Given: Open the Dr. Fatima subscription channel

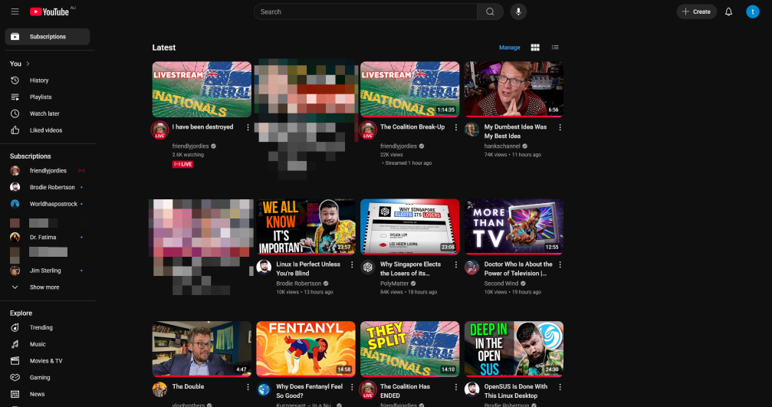Looking at the screenshot, I should point(48,237).
